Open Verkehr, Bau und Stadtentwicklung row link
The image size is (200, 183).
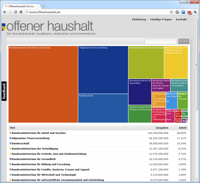click(x=49, y=154)
